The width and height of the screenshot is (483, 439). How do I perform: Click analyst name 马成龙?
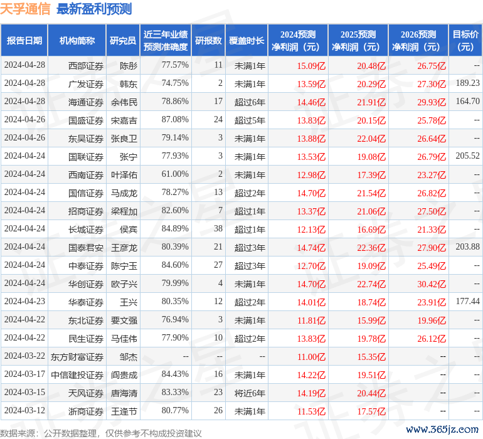click(x=124, y=193)
